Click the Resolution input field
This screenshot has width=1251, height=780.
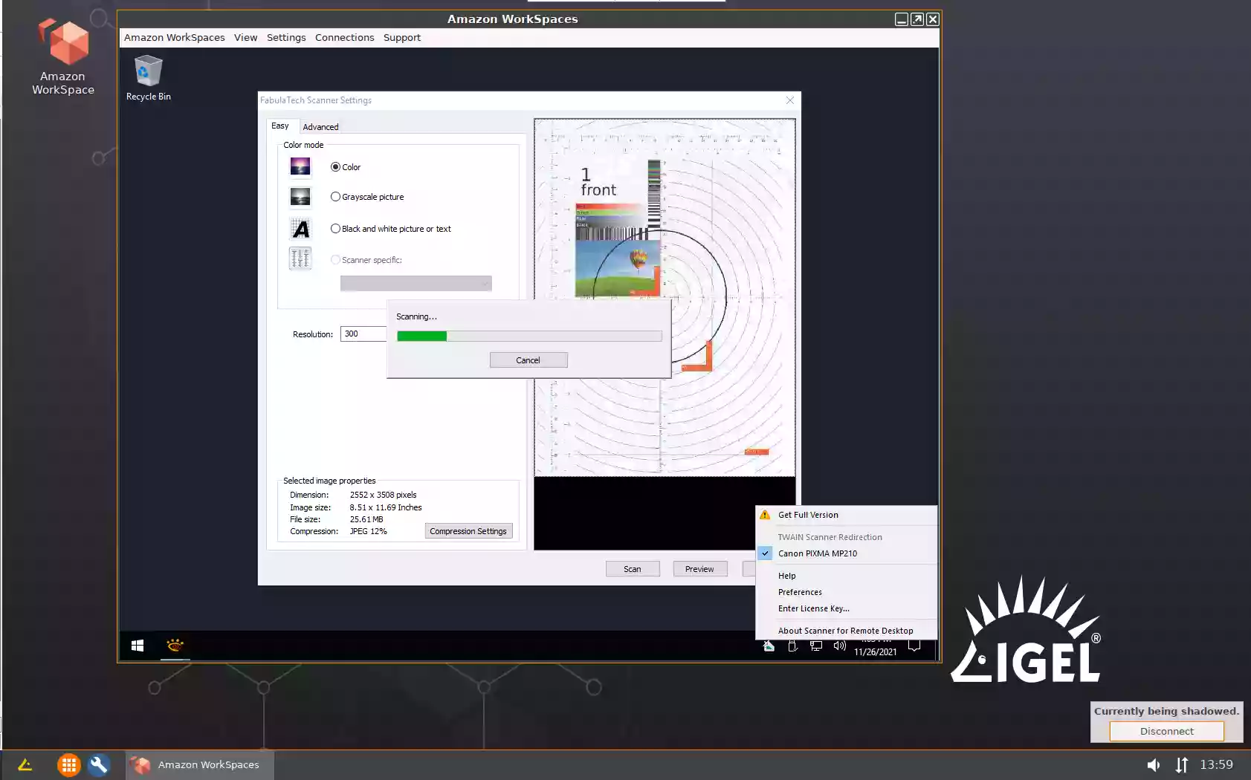tap(363, 334)
